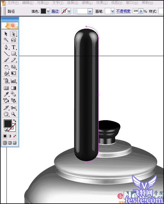
Task: Select the Rotate tool
Action: pyautogui.click(x=6, y=67)
